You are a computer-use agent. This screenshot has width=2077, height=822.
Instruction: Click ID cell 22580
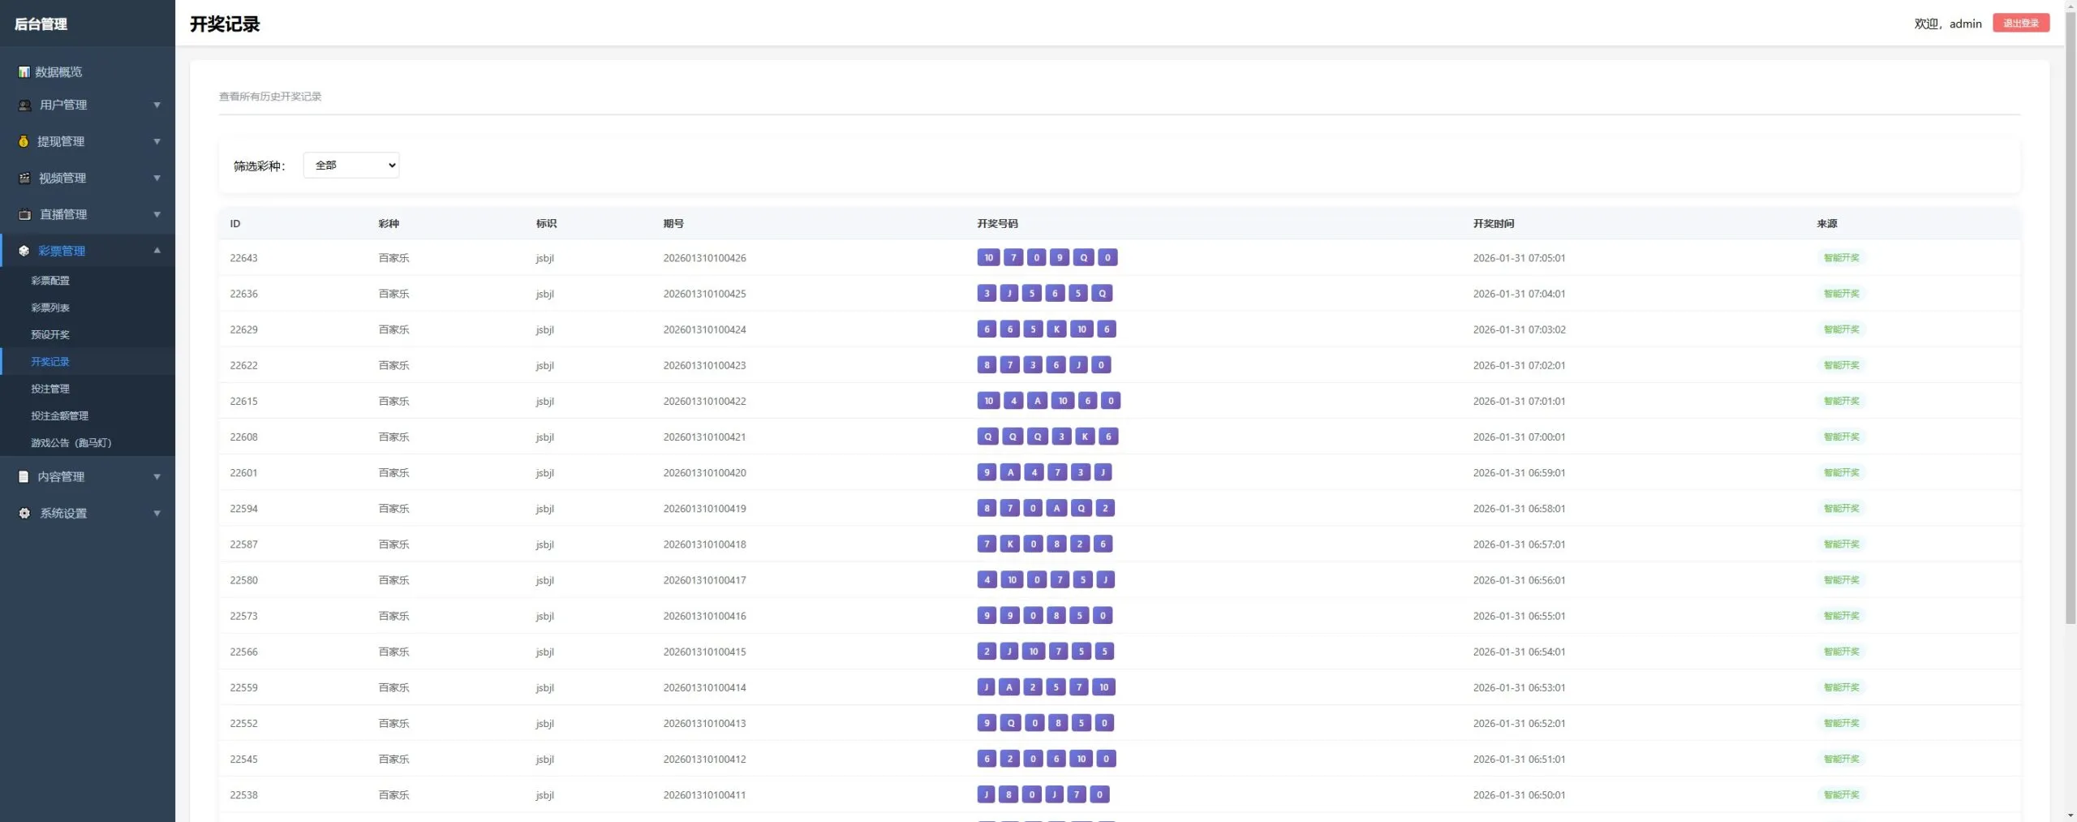pos(243,580)
